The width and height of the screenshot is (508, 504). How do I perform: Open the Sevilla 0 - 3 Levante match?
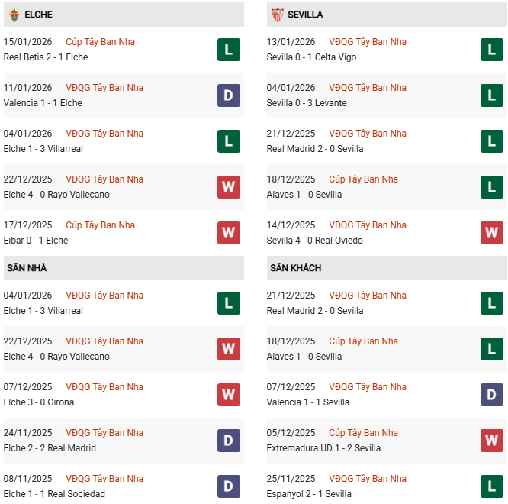pyautogui.click(x=307, y=103)
